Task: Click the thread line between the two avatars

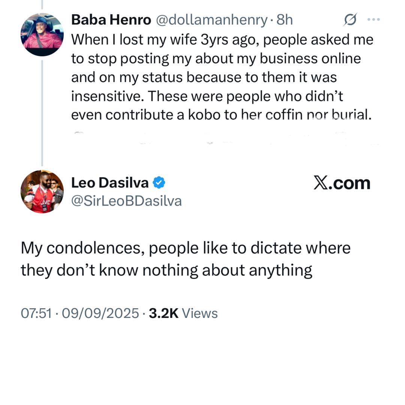Action: 42,112
